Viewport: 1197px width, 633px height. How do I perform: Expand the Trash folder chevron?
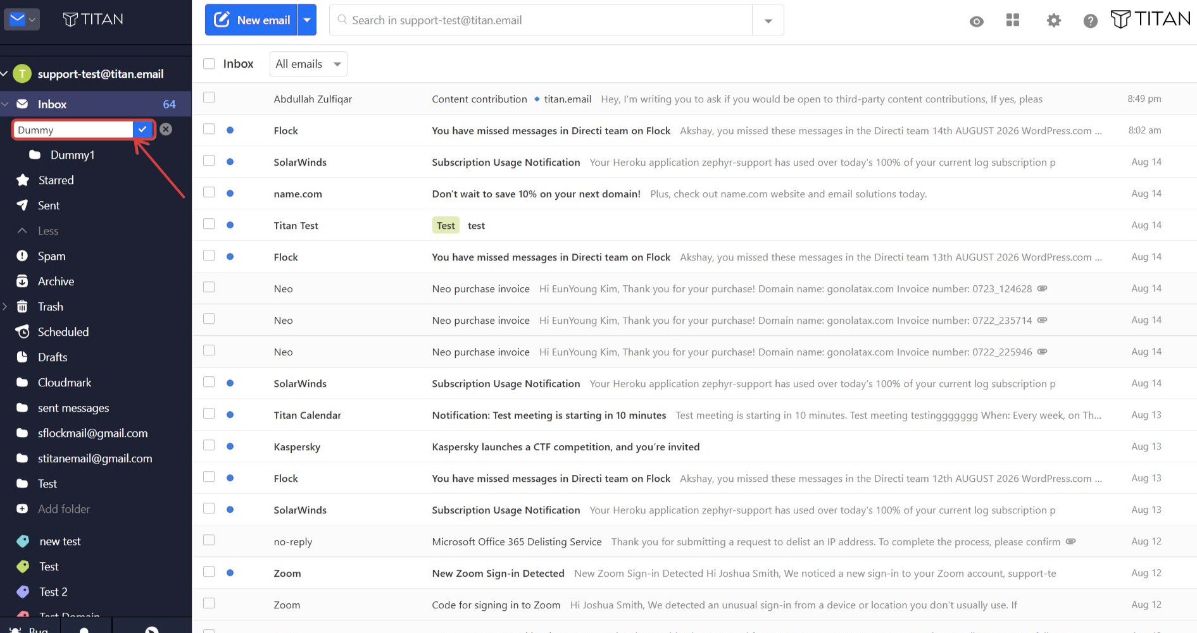click(5, 307)
